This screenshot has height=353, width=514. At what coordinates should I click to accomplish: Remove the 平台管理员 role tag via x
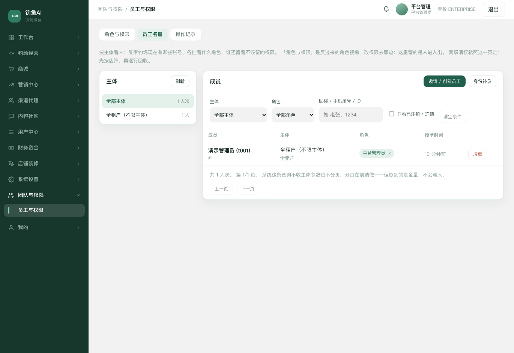390,153
